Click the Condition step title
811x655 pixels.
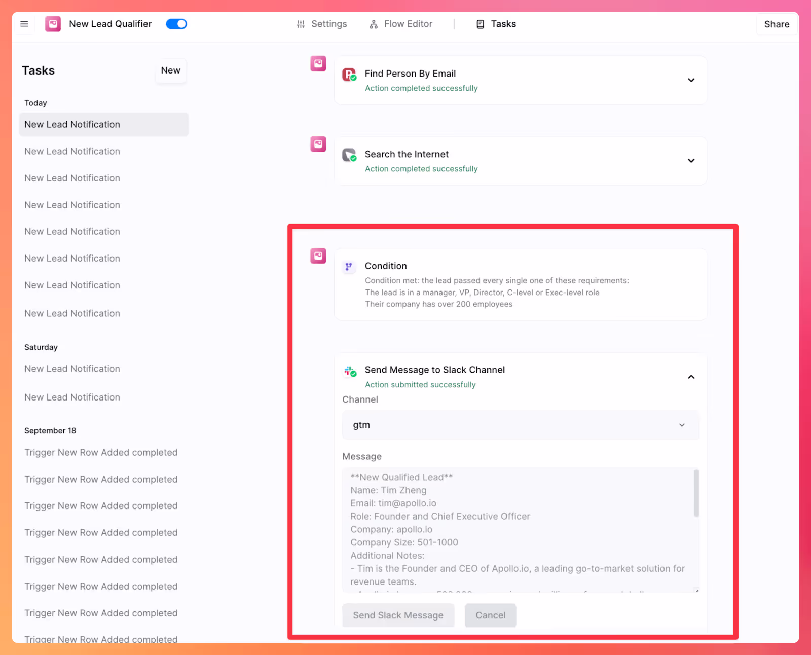point(386,266)
